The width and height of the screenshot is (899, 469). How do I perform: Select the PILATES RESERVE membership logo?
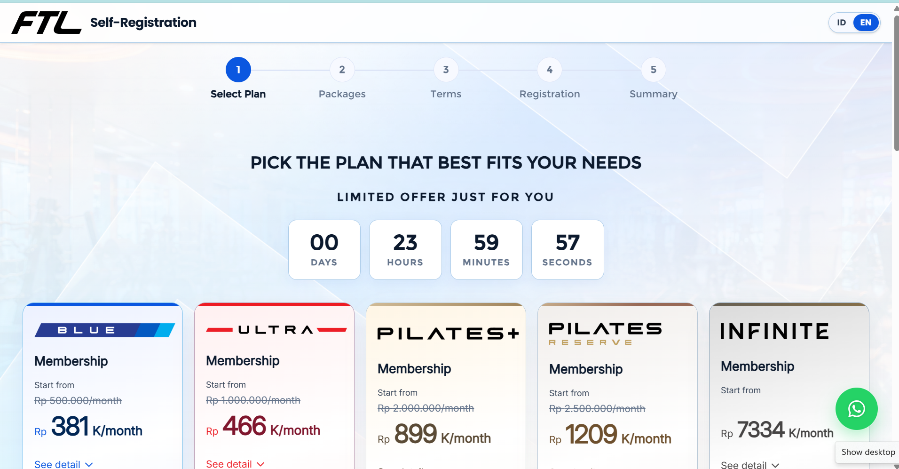[605, 334]
